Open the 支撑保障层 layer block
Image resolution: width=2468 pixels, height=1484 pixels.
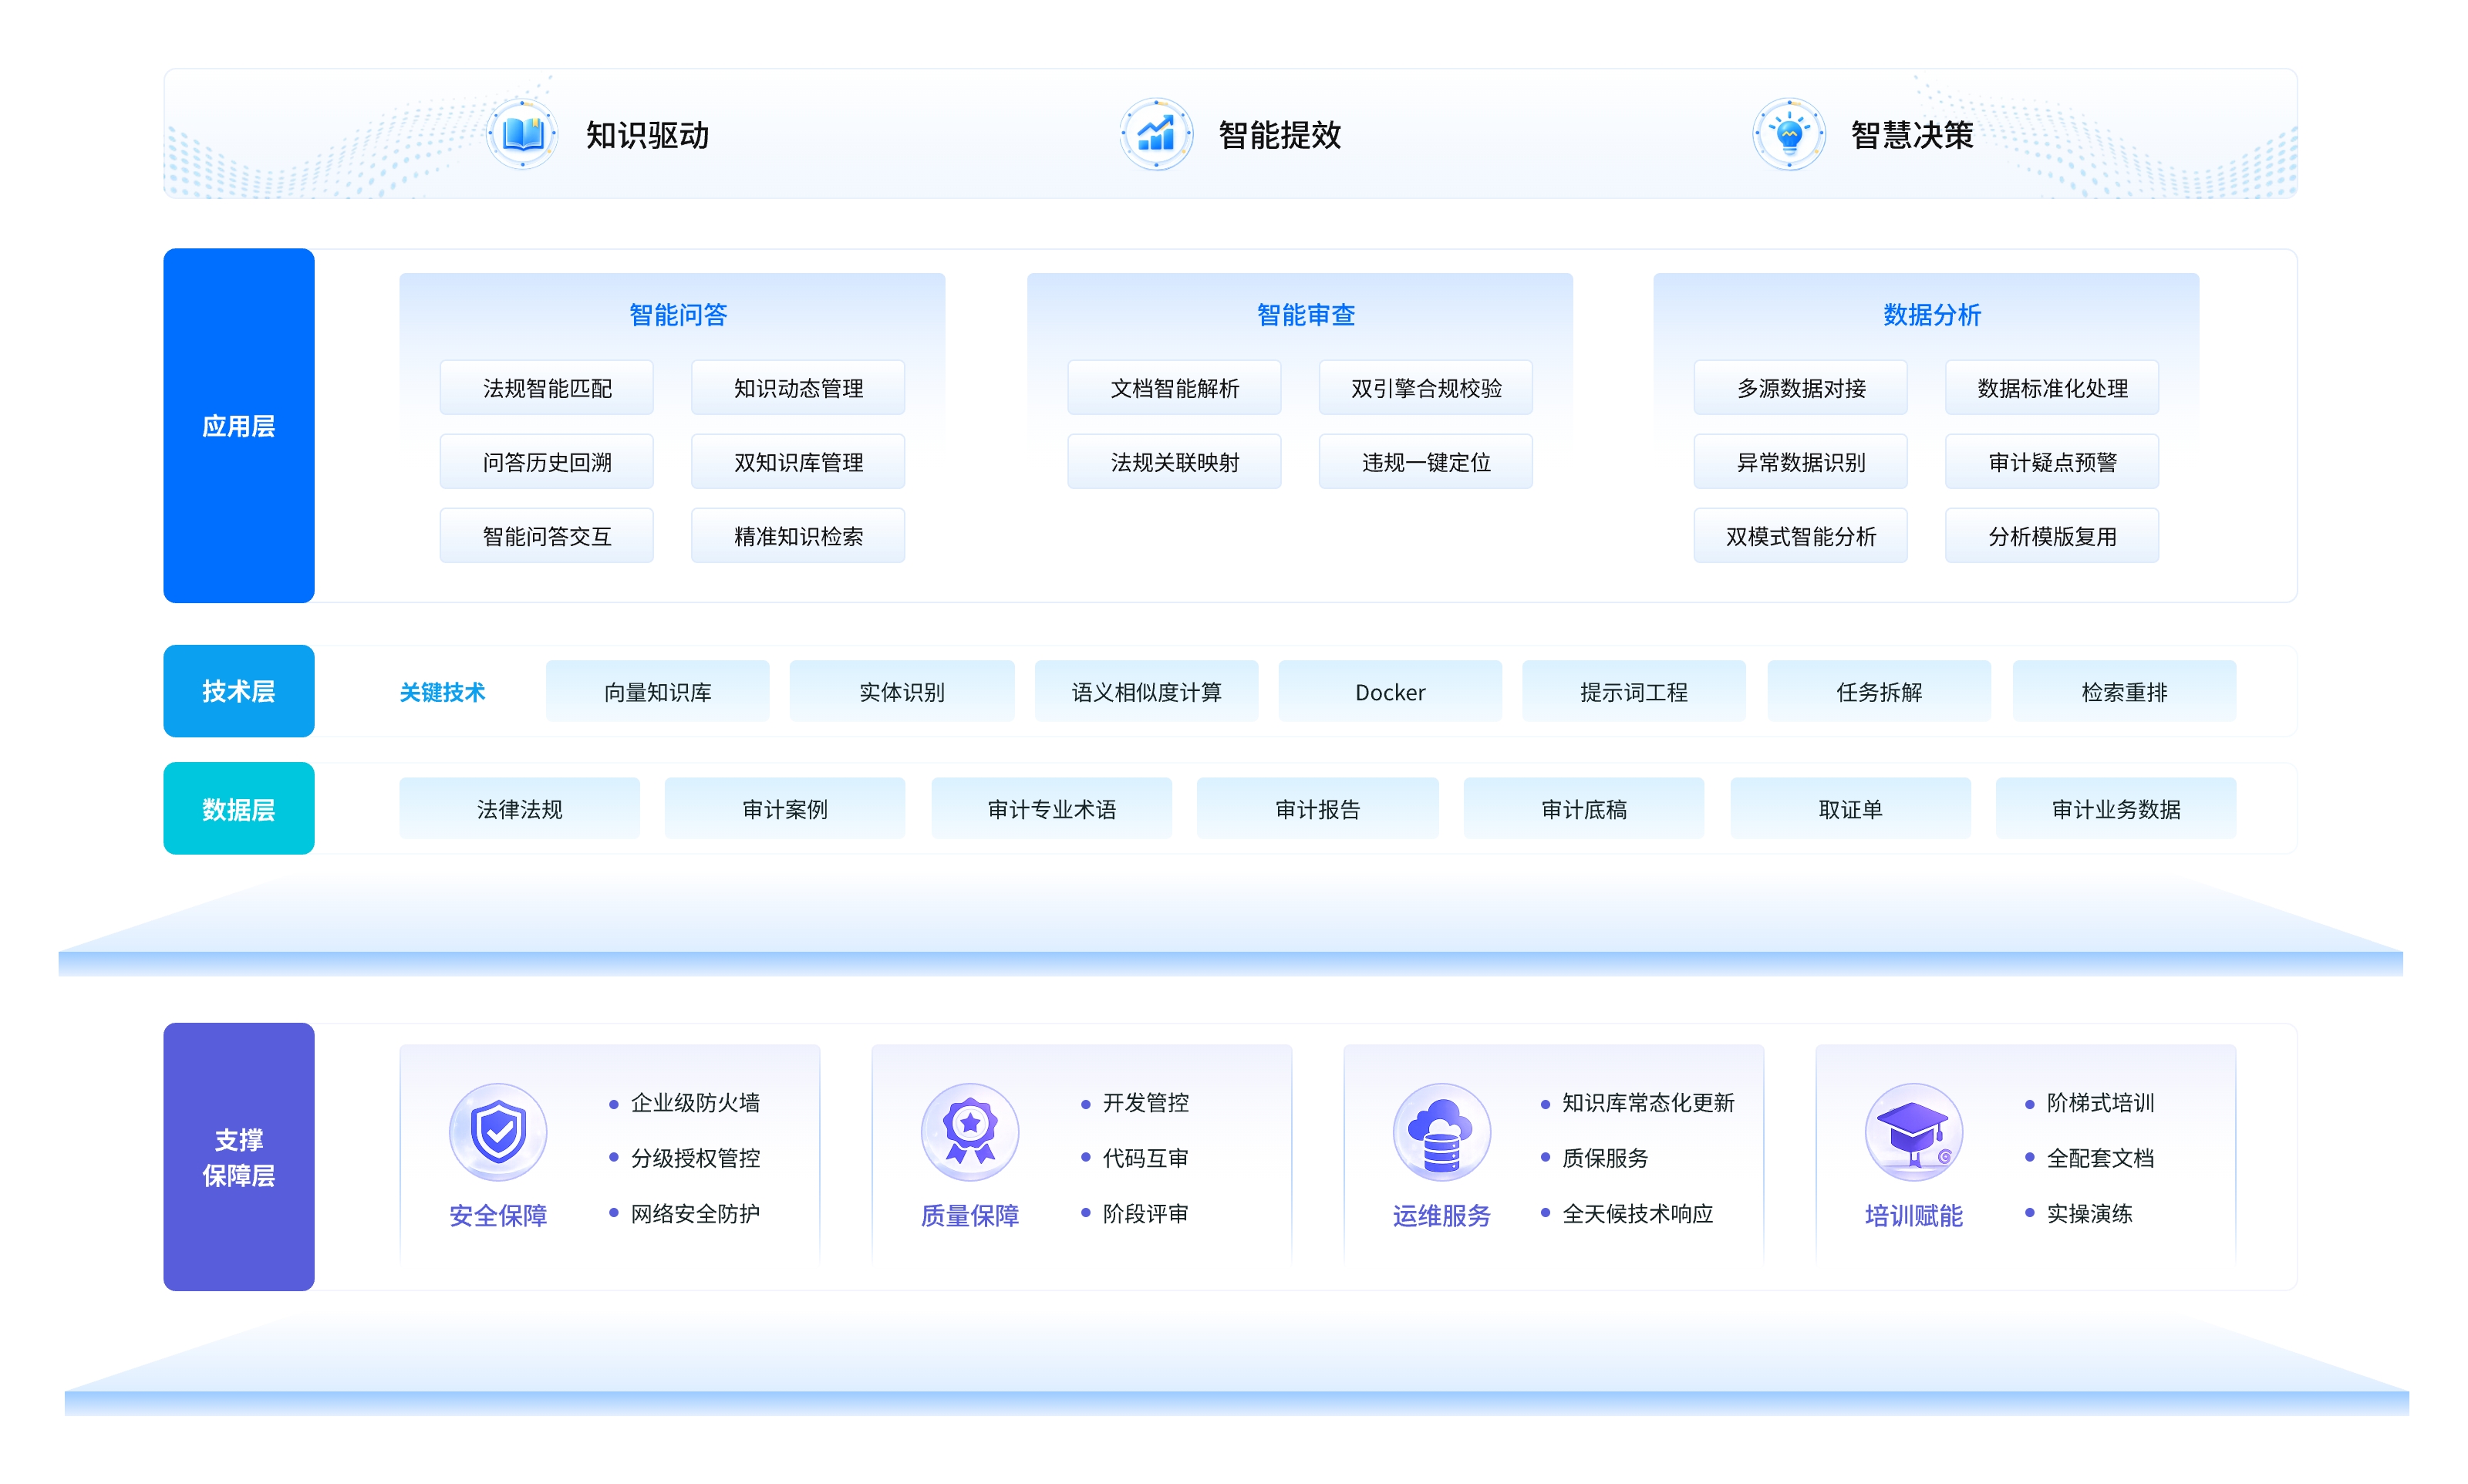tap(239, 1157)
